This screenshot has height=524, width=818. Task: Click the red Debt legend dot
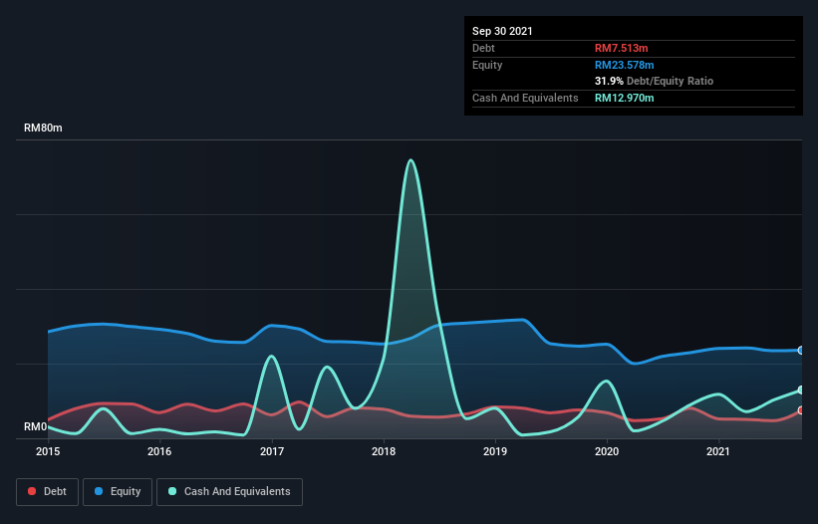(32, 491)
